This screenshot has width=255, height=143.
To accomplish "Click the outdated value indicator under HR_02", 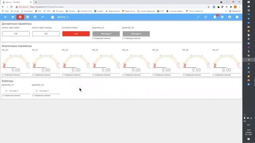I will point(71,75).
